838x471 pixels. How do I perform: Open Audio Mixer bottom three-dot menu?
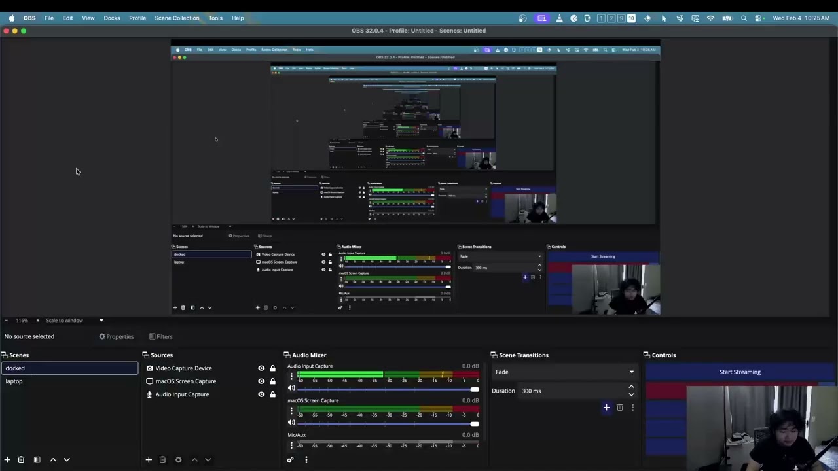pos(306,460)
